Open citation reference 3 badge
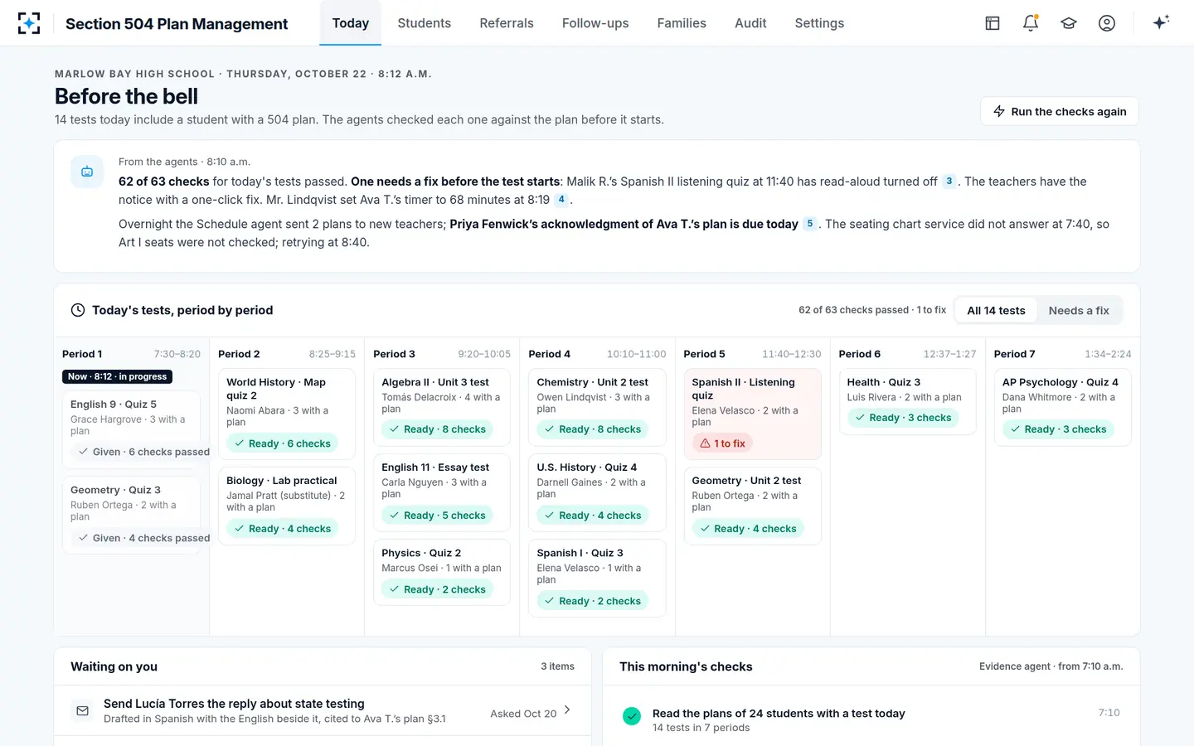1194x746 pixels. click(949, 181)
